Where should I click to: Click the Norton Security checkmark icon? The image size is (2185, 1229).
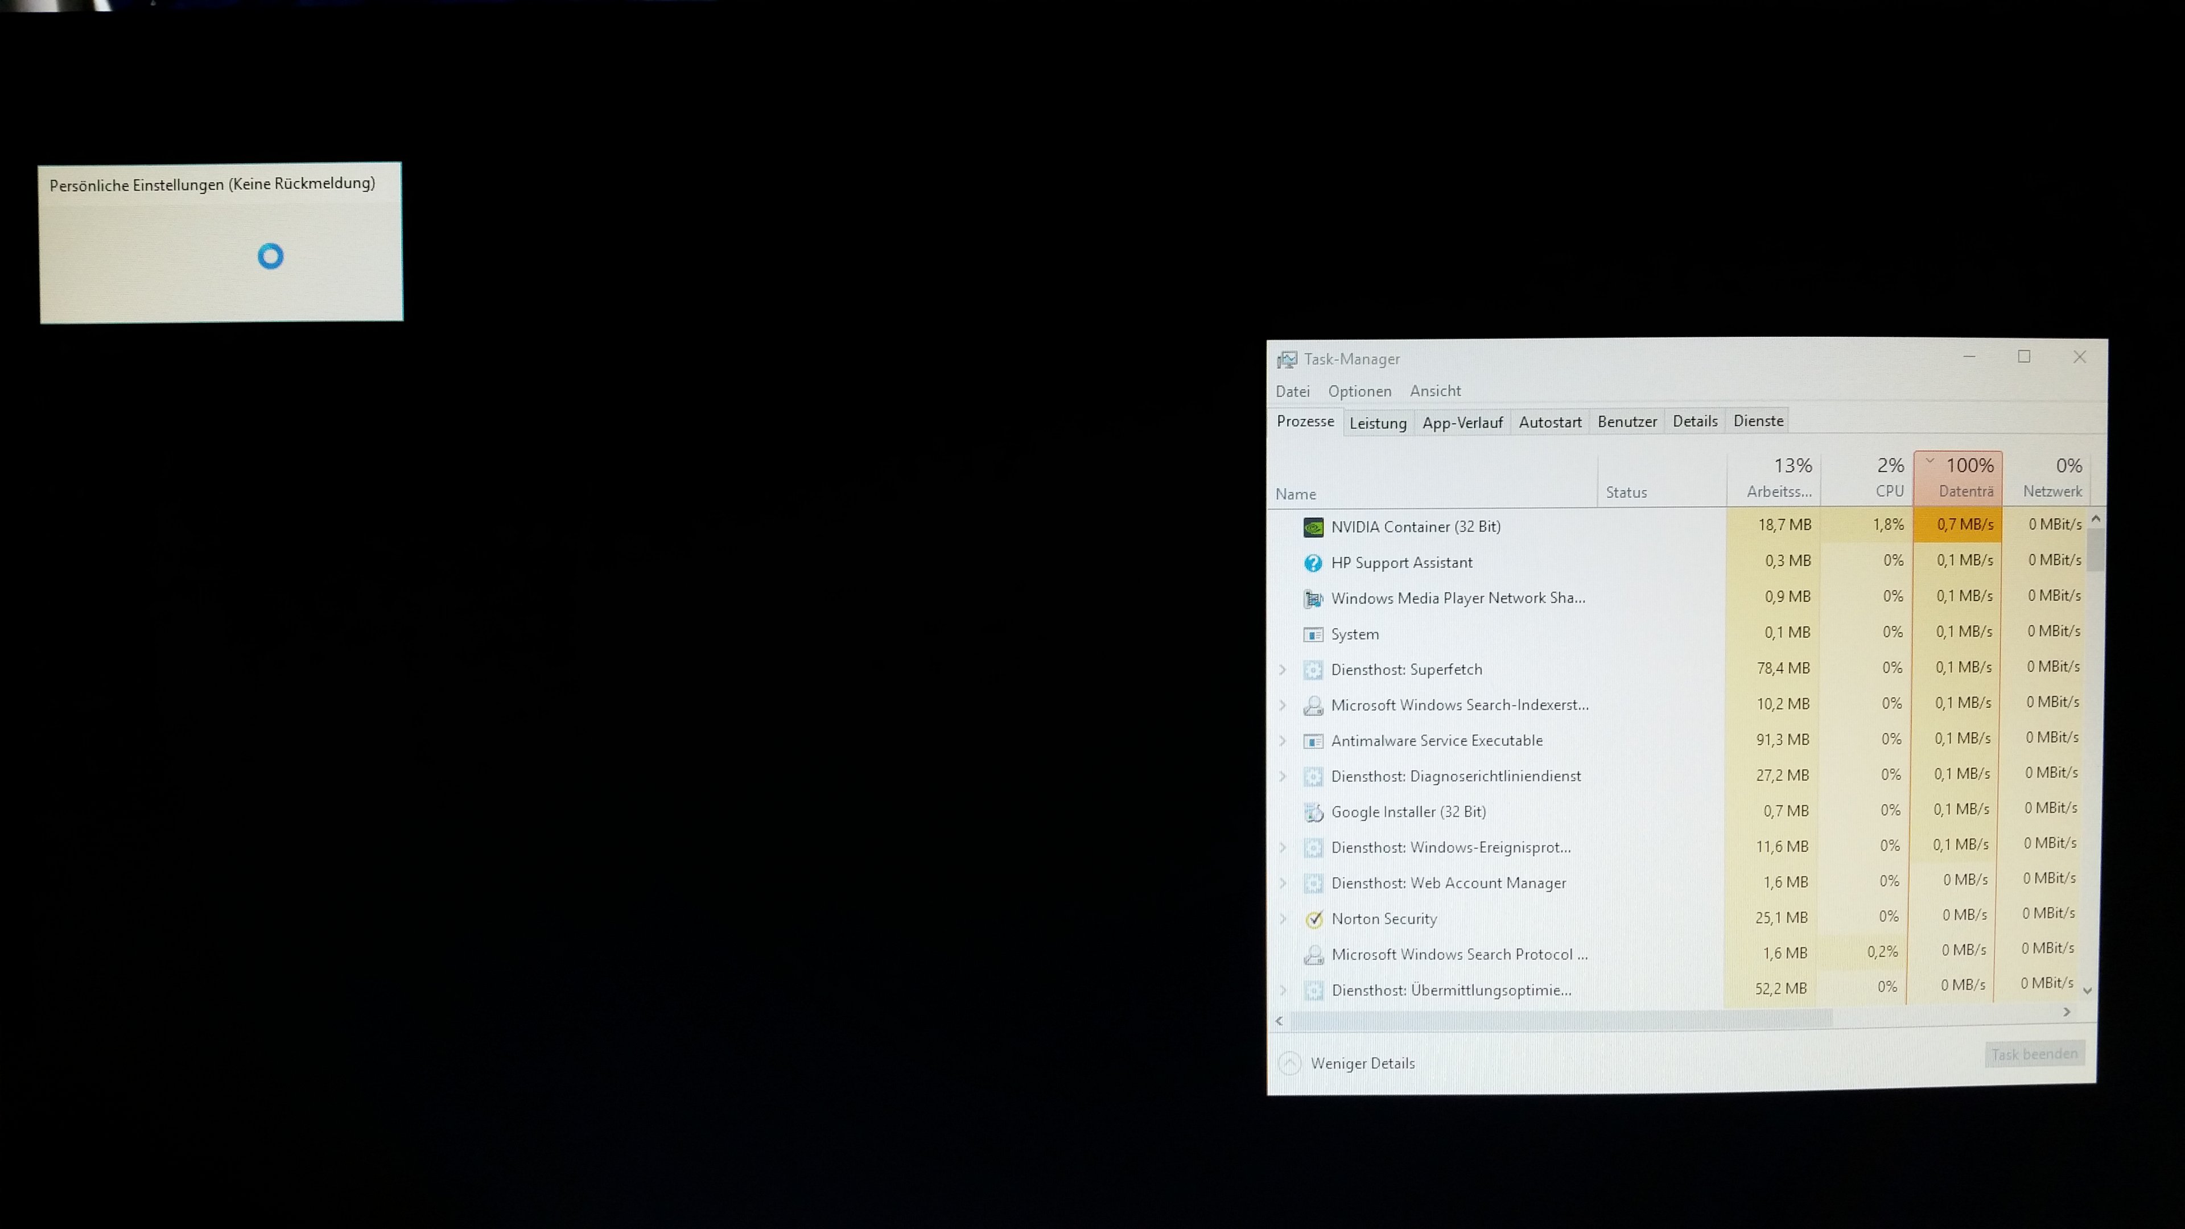point(1314,918)
